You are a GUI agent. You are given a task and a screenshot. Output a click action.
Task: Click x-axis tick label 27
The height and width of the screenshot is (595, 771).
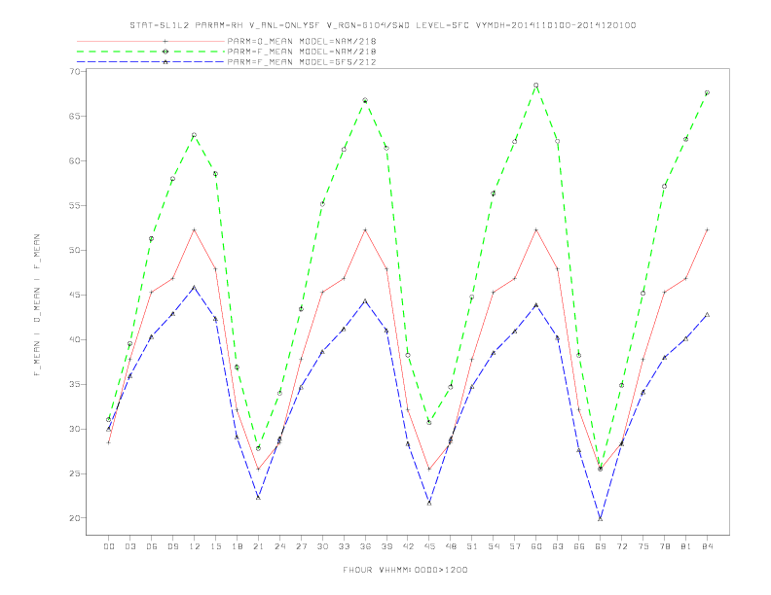(x=301, y=546)
